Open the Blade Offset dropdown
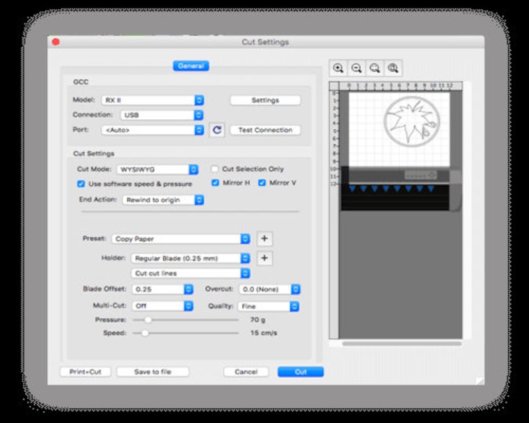 click(x=163, y=289)
